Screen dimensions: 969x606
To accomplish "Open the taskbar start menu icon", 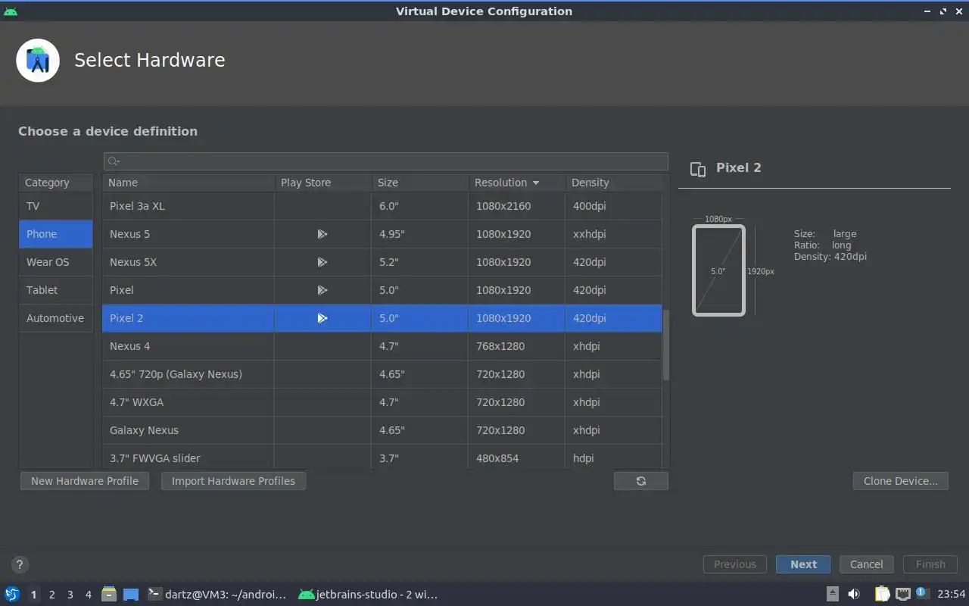I will [x=12, y=595].
